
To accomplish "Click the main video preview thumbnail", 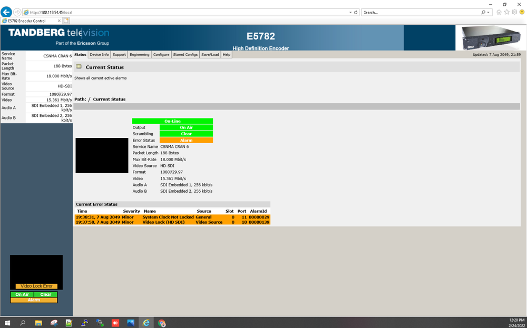I will point(102,155).
